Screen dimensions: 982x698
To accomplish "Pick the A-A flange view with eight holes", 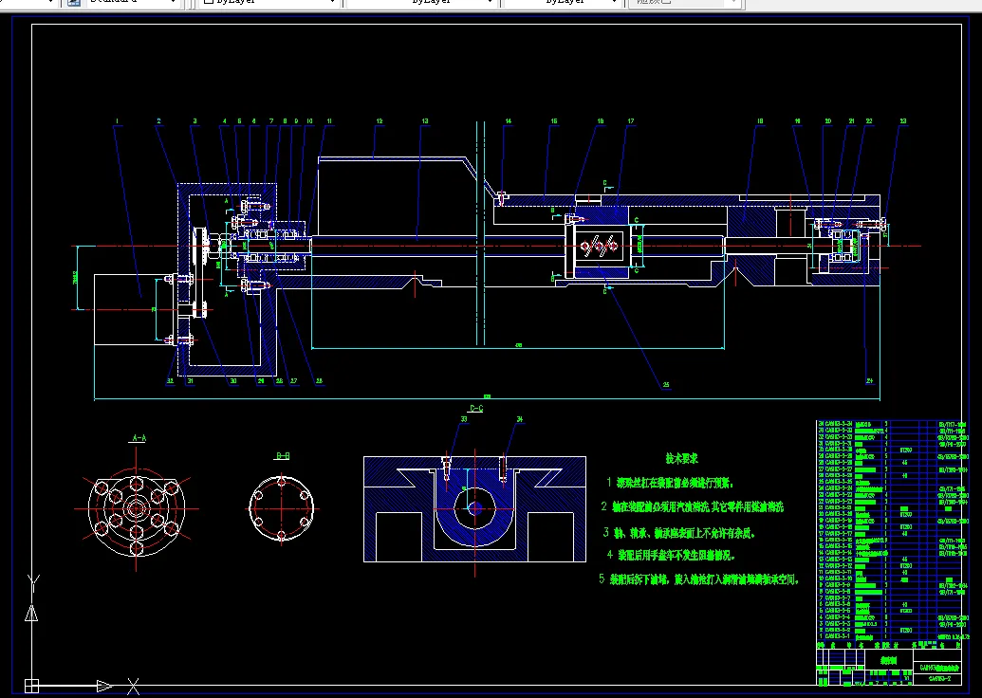I will pos(137,507).
